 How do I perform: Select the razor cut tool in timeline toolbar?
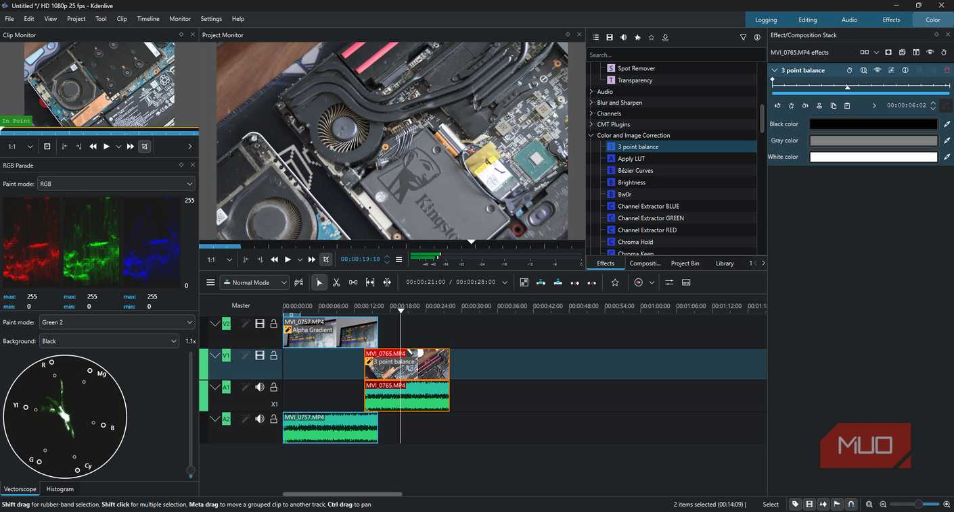click(x=336, y=282)
